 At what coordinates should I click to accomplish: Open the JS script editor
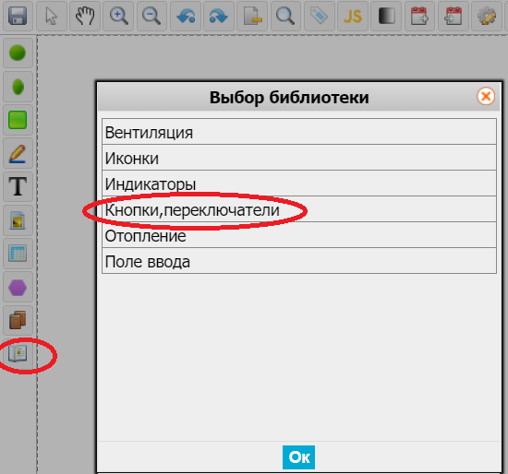click(353, 16)
